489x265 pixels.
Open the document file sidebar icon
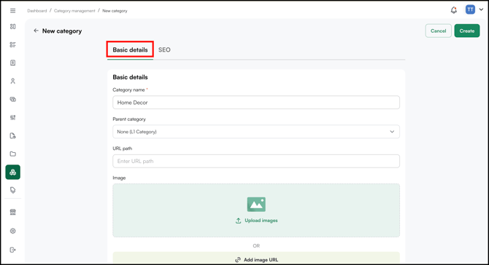pyautogui.click(x=13, y=135)
